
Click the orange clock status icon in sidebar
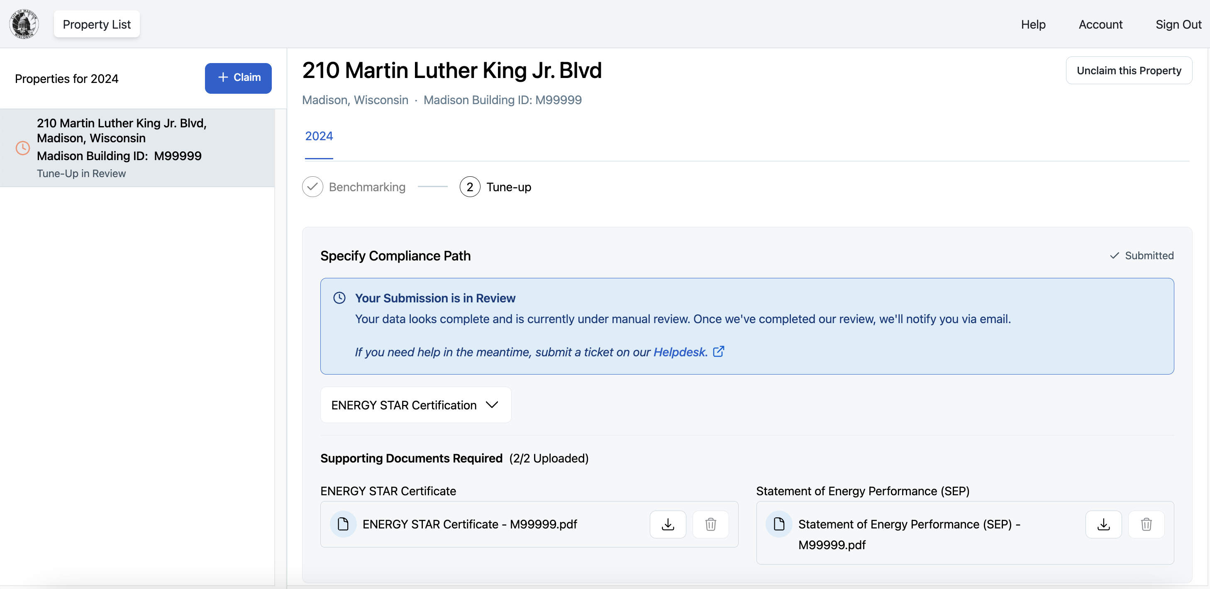[x=22, y=148]
